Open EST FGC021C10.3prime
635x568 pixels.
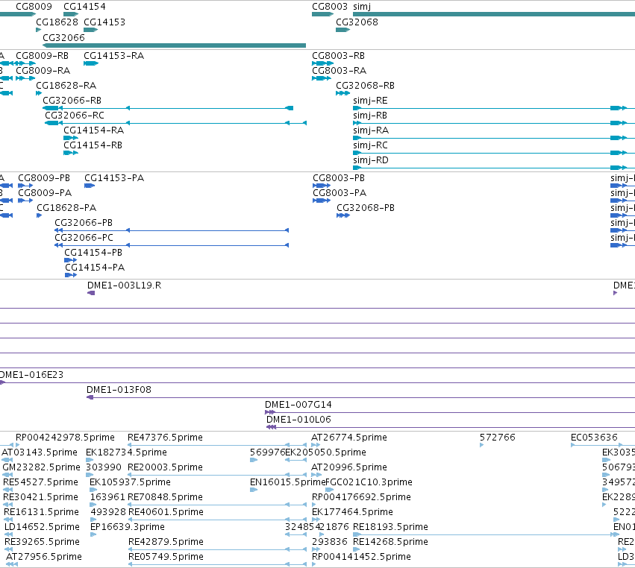369,482
